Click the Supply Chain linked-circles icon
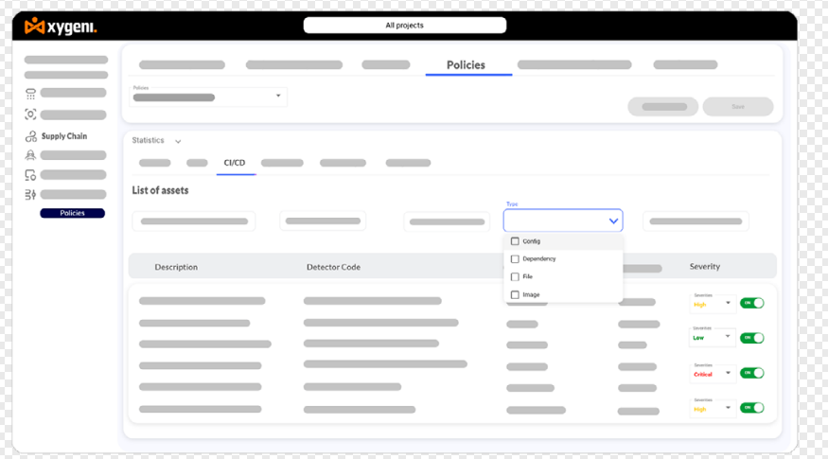Screen dimensions: 828x459 pyautogui.click(x=30, y=136)
